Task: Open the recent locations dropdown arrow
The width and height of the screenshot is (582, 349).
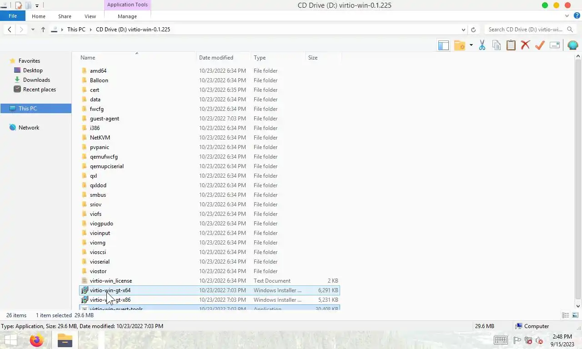Action: point(33,30)
